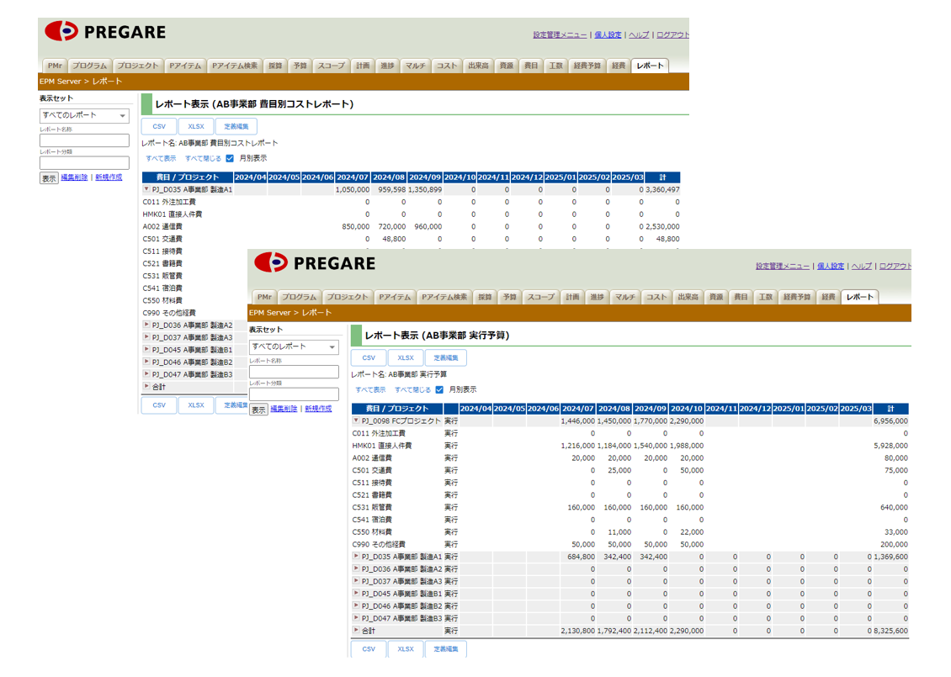Click the PREGARE logo in the 費目別コストレポート window
Image resolution: width=951 pixels, height=677 pixels.
[105, 32]
